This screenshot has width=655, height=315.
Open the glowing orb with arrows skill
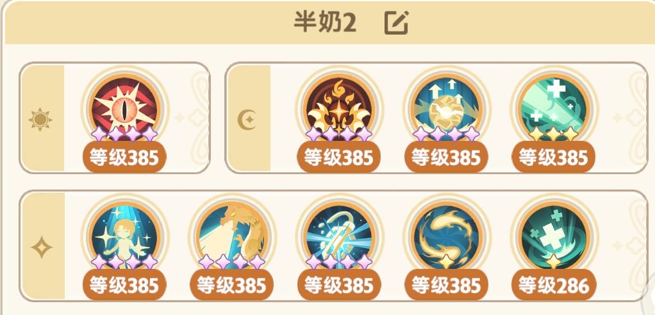pos(446,108)
